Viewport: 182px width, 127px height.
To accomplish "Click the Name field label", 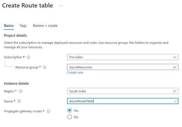I will (x=8, y=101).
